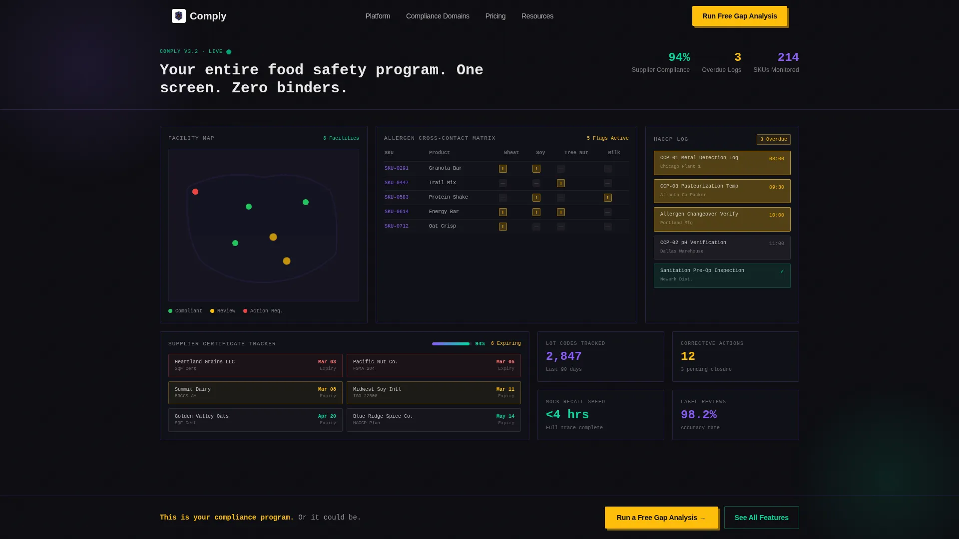Image resolution: width=959 pixels, height=539 pixels.
Task: Click the 94% Supplier Compliance header stat
Action: 661,62
